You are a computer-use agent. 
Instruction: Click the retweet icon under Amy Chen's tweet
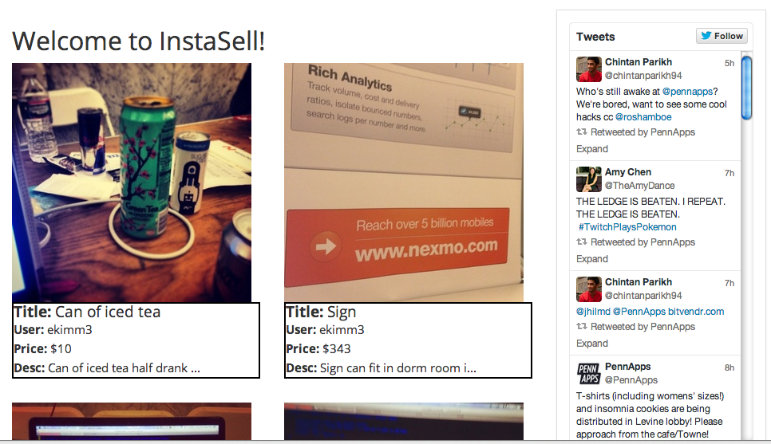582,242
